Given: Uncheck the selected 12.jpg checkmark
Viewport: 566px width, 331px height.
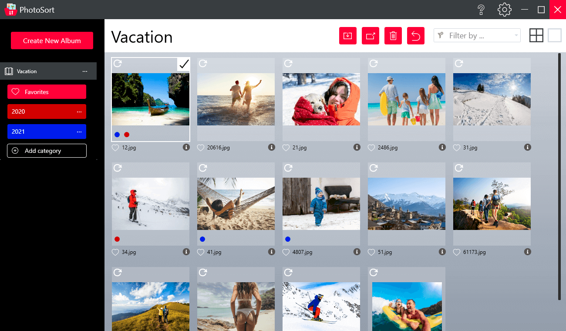Looking at the screenshot, I should click(x=184, y=64).
